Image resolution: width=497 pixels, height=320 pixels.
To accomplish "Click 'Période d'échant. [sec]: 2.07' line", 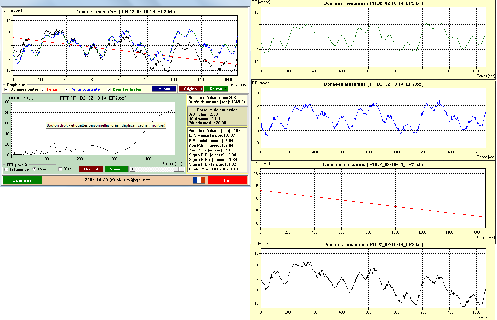I will [214, 131].
